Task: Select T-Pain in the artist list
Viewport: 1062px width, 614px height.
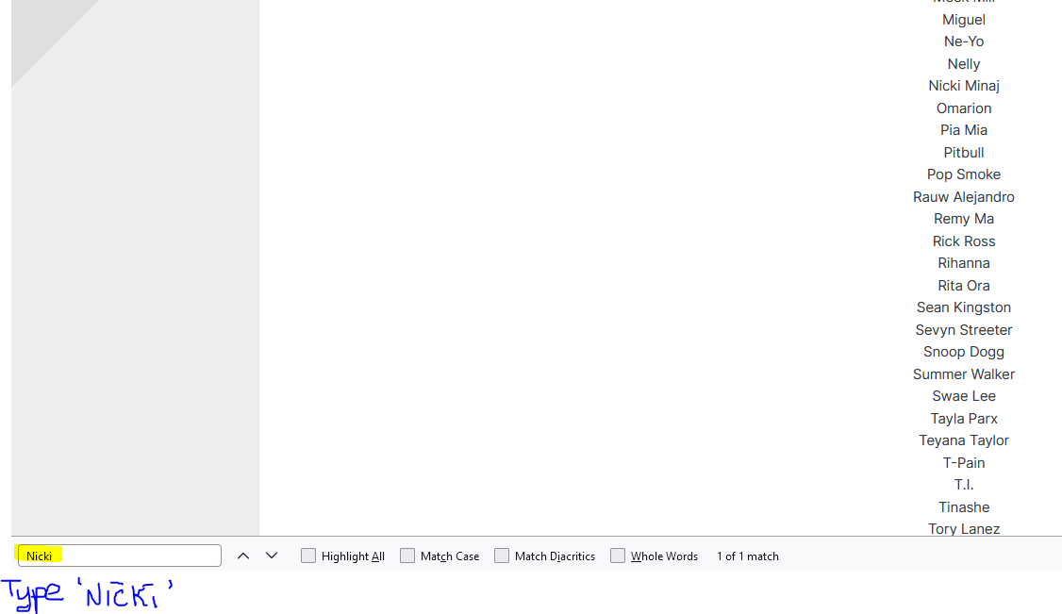Action: click(964, 463)
